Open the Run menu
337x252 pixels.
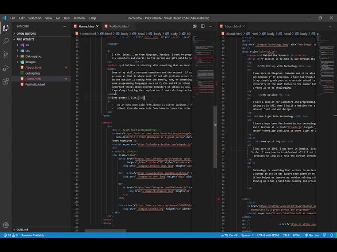[67, 18]
